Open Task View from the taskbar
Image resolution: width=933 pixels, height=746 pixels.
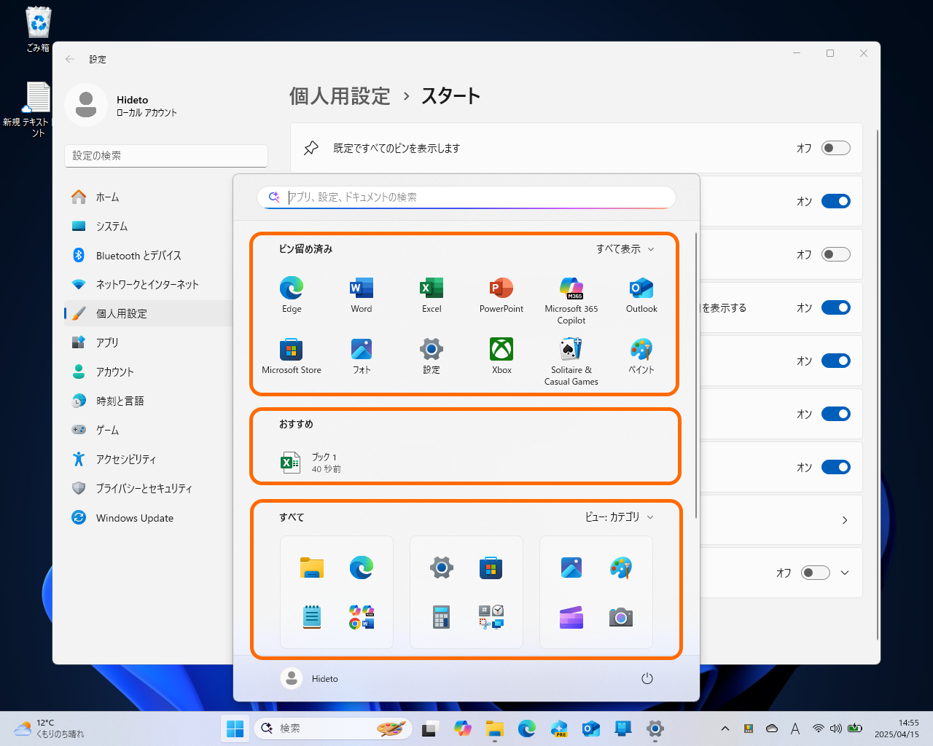coord(430,729)
